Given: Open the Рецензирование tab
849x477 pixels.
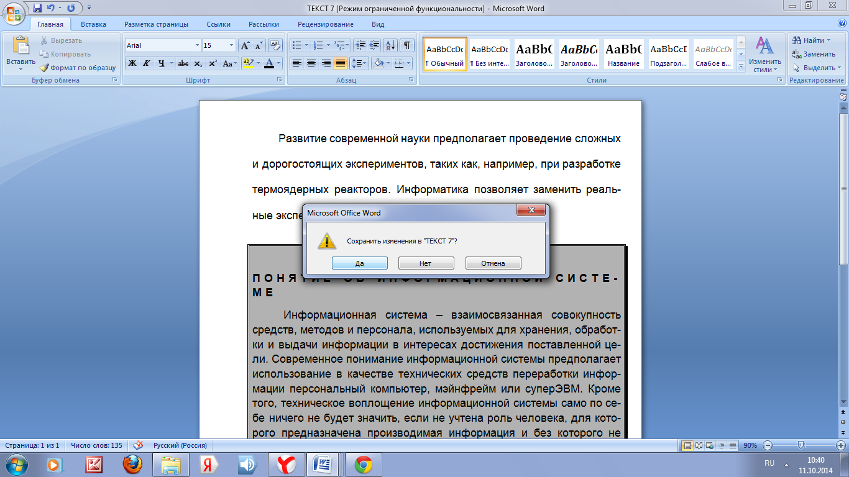Looking at the screenshot, I should coord(326,24).
